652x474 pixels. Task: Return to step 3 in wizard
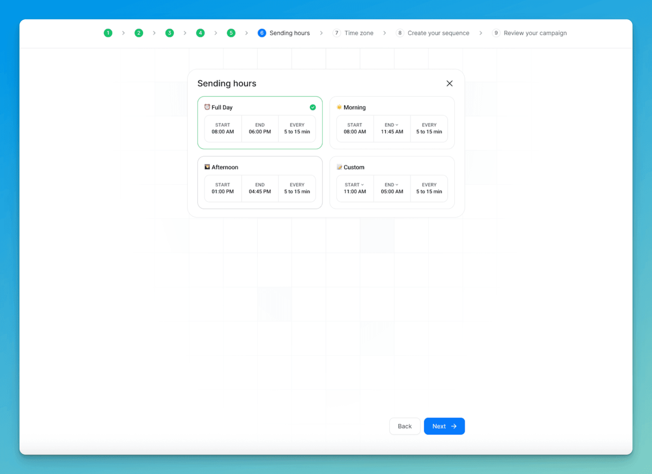pos(170,33)
